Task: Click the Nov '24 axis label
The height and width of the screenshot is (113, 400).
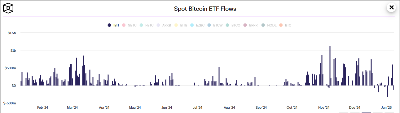Action: tap(324, 107)
